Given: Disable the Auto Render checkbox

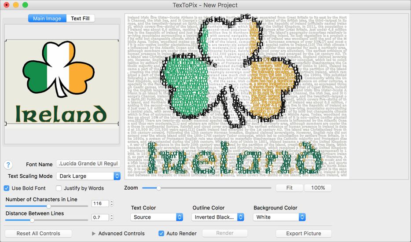Looking at the screenshot, I should point(161,233).
